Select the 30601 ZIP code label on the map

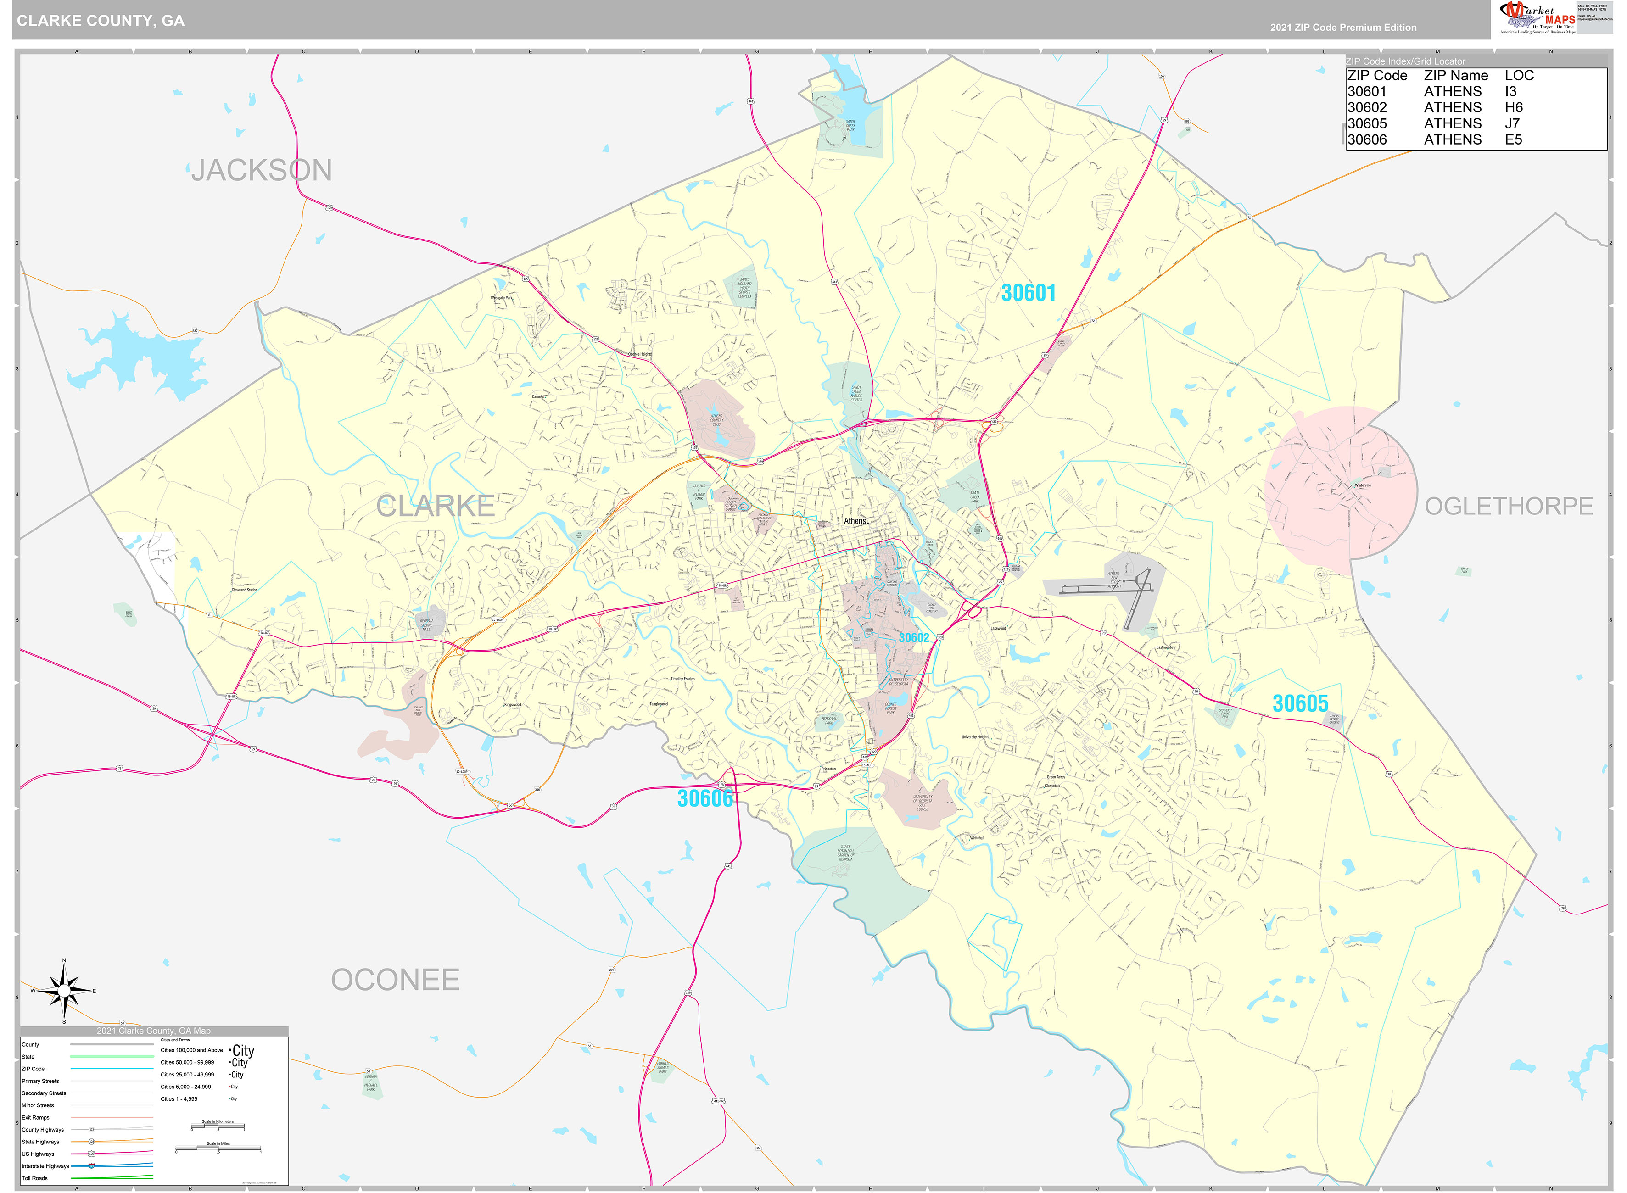[x=1028, y=292]
